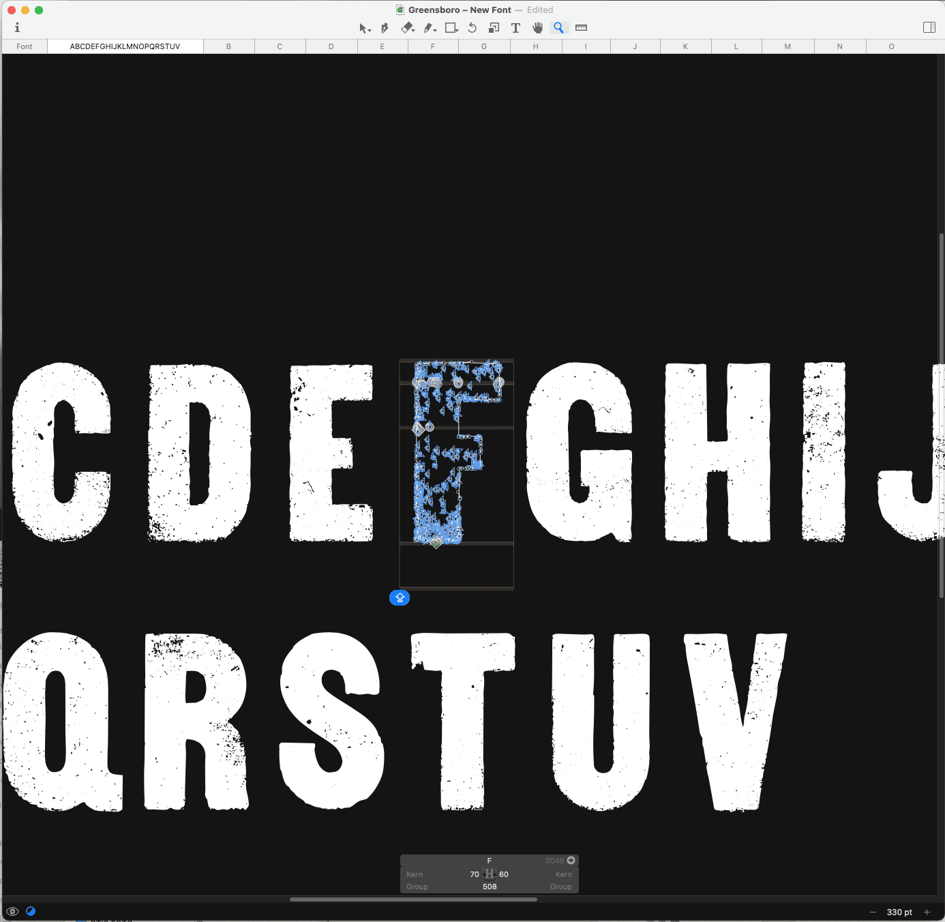The height and width of the screenshot is (922, 945).
Task: Click the right Kern field
Action: coord(563,874)
